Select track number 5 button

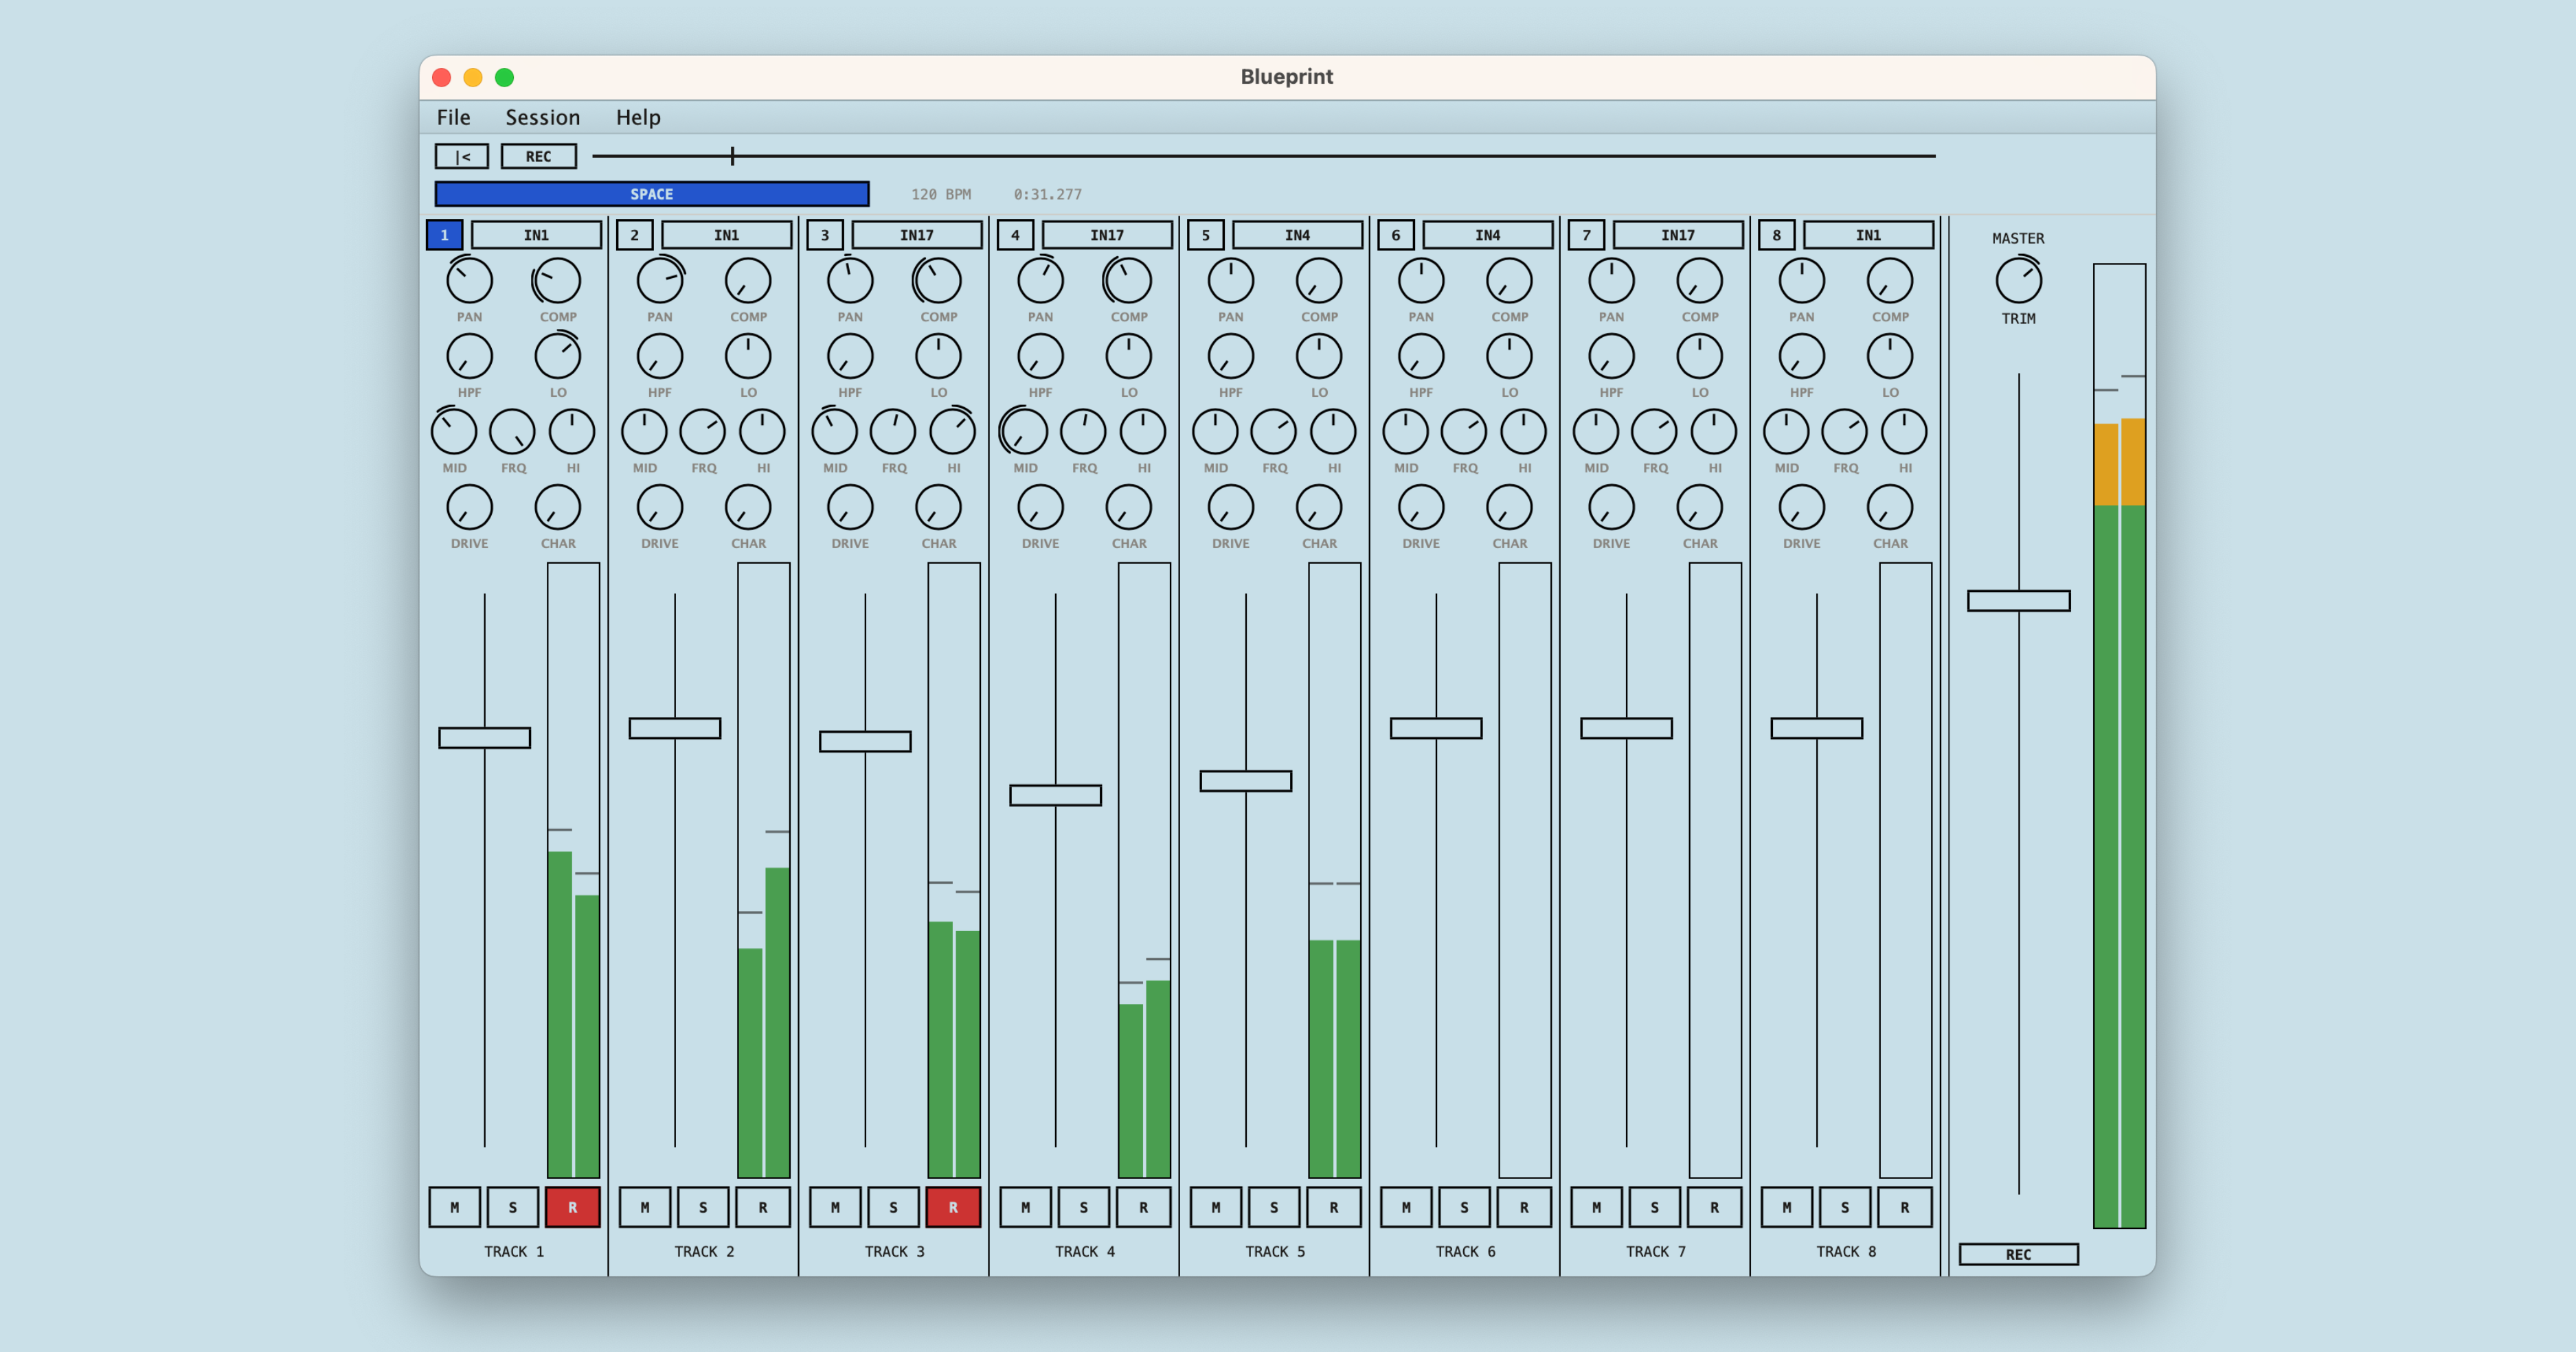(x=1205, y=235)
